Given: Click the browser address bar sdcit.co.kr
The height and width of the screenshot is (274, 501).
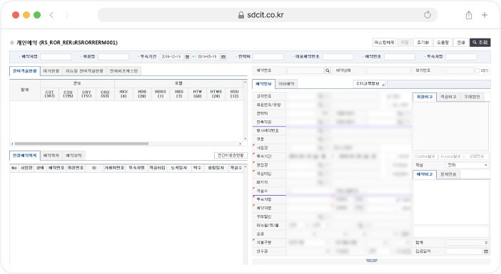Looking at the screenshot, I should (x=268, y=15).
